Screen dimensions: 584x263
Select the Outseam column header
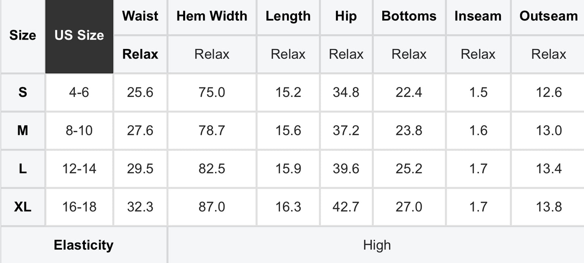point(548,17)
